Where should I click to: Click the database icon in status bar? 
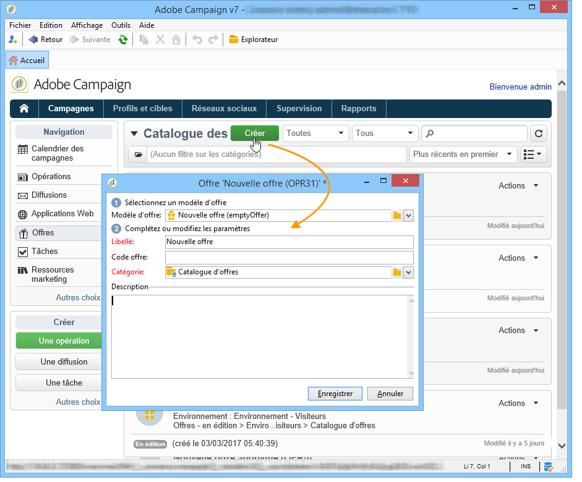548,467
